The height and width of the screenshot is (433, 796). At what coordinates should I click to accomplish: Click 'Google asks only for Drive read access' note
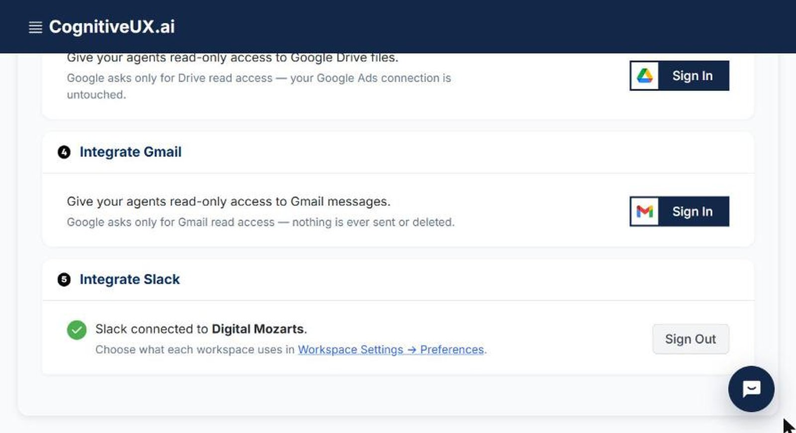[170, 78]
